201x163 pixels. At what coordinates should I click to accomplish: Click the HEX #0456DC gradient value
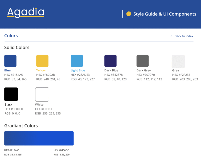tap(61, 150)
